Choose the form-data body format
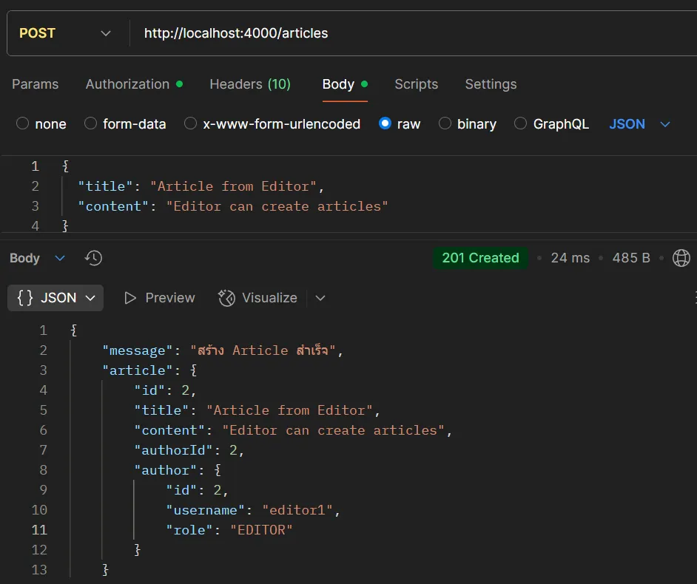The image size is (697, 584). (x=90, y=124)
